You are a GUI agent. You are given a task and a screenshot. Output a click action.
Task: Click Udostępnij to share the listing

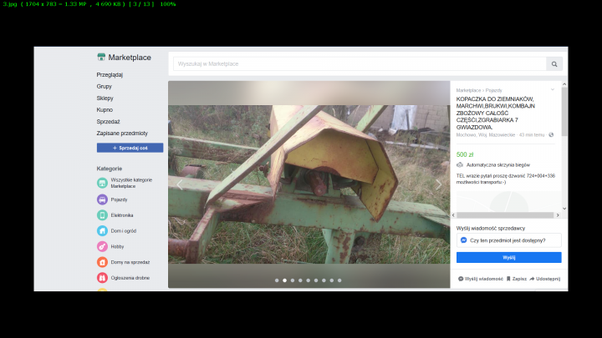[x=544, y=278]
